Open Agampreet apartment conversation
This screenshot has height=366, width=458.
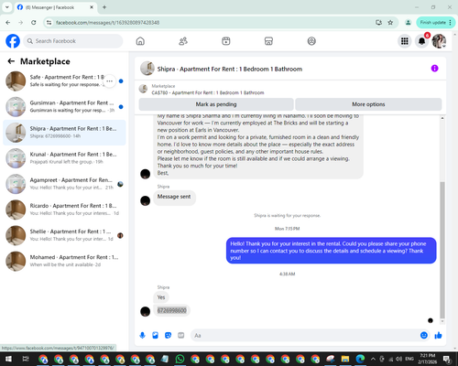point(64,184)
